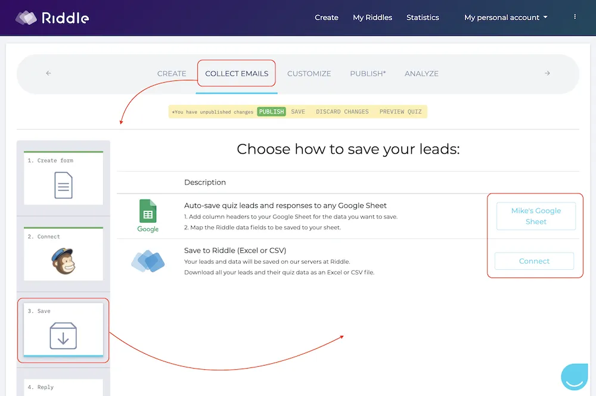Go to the PUBLISH* tab
This screenshot has width=596, height=396.
[368, 74]
